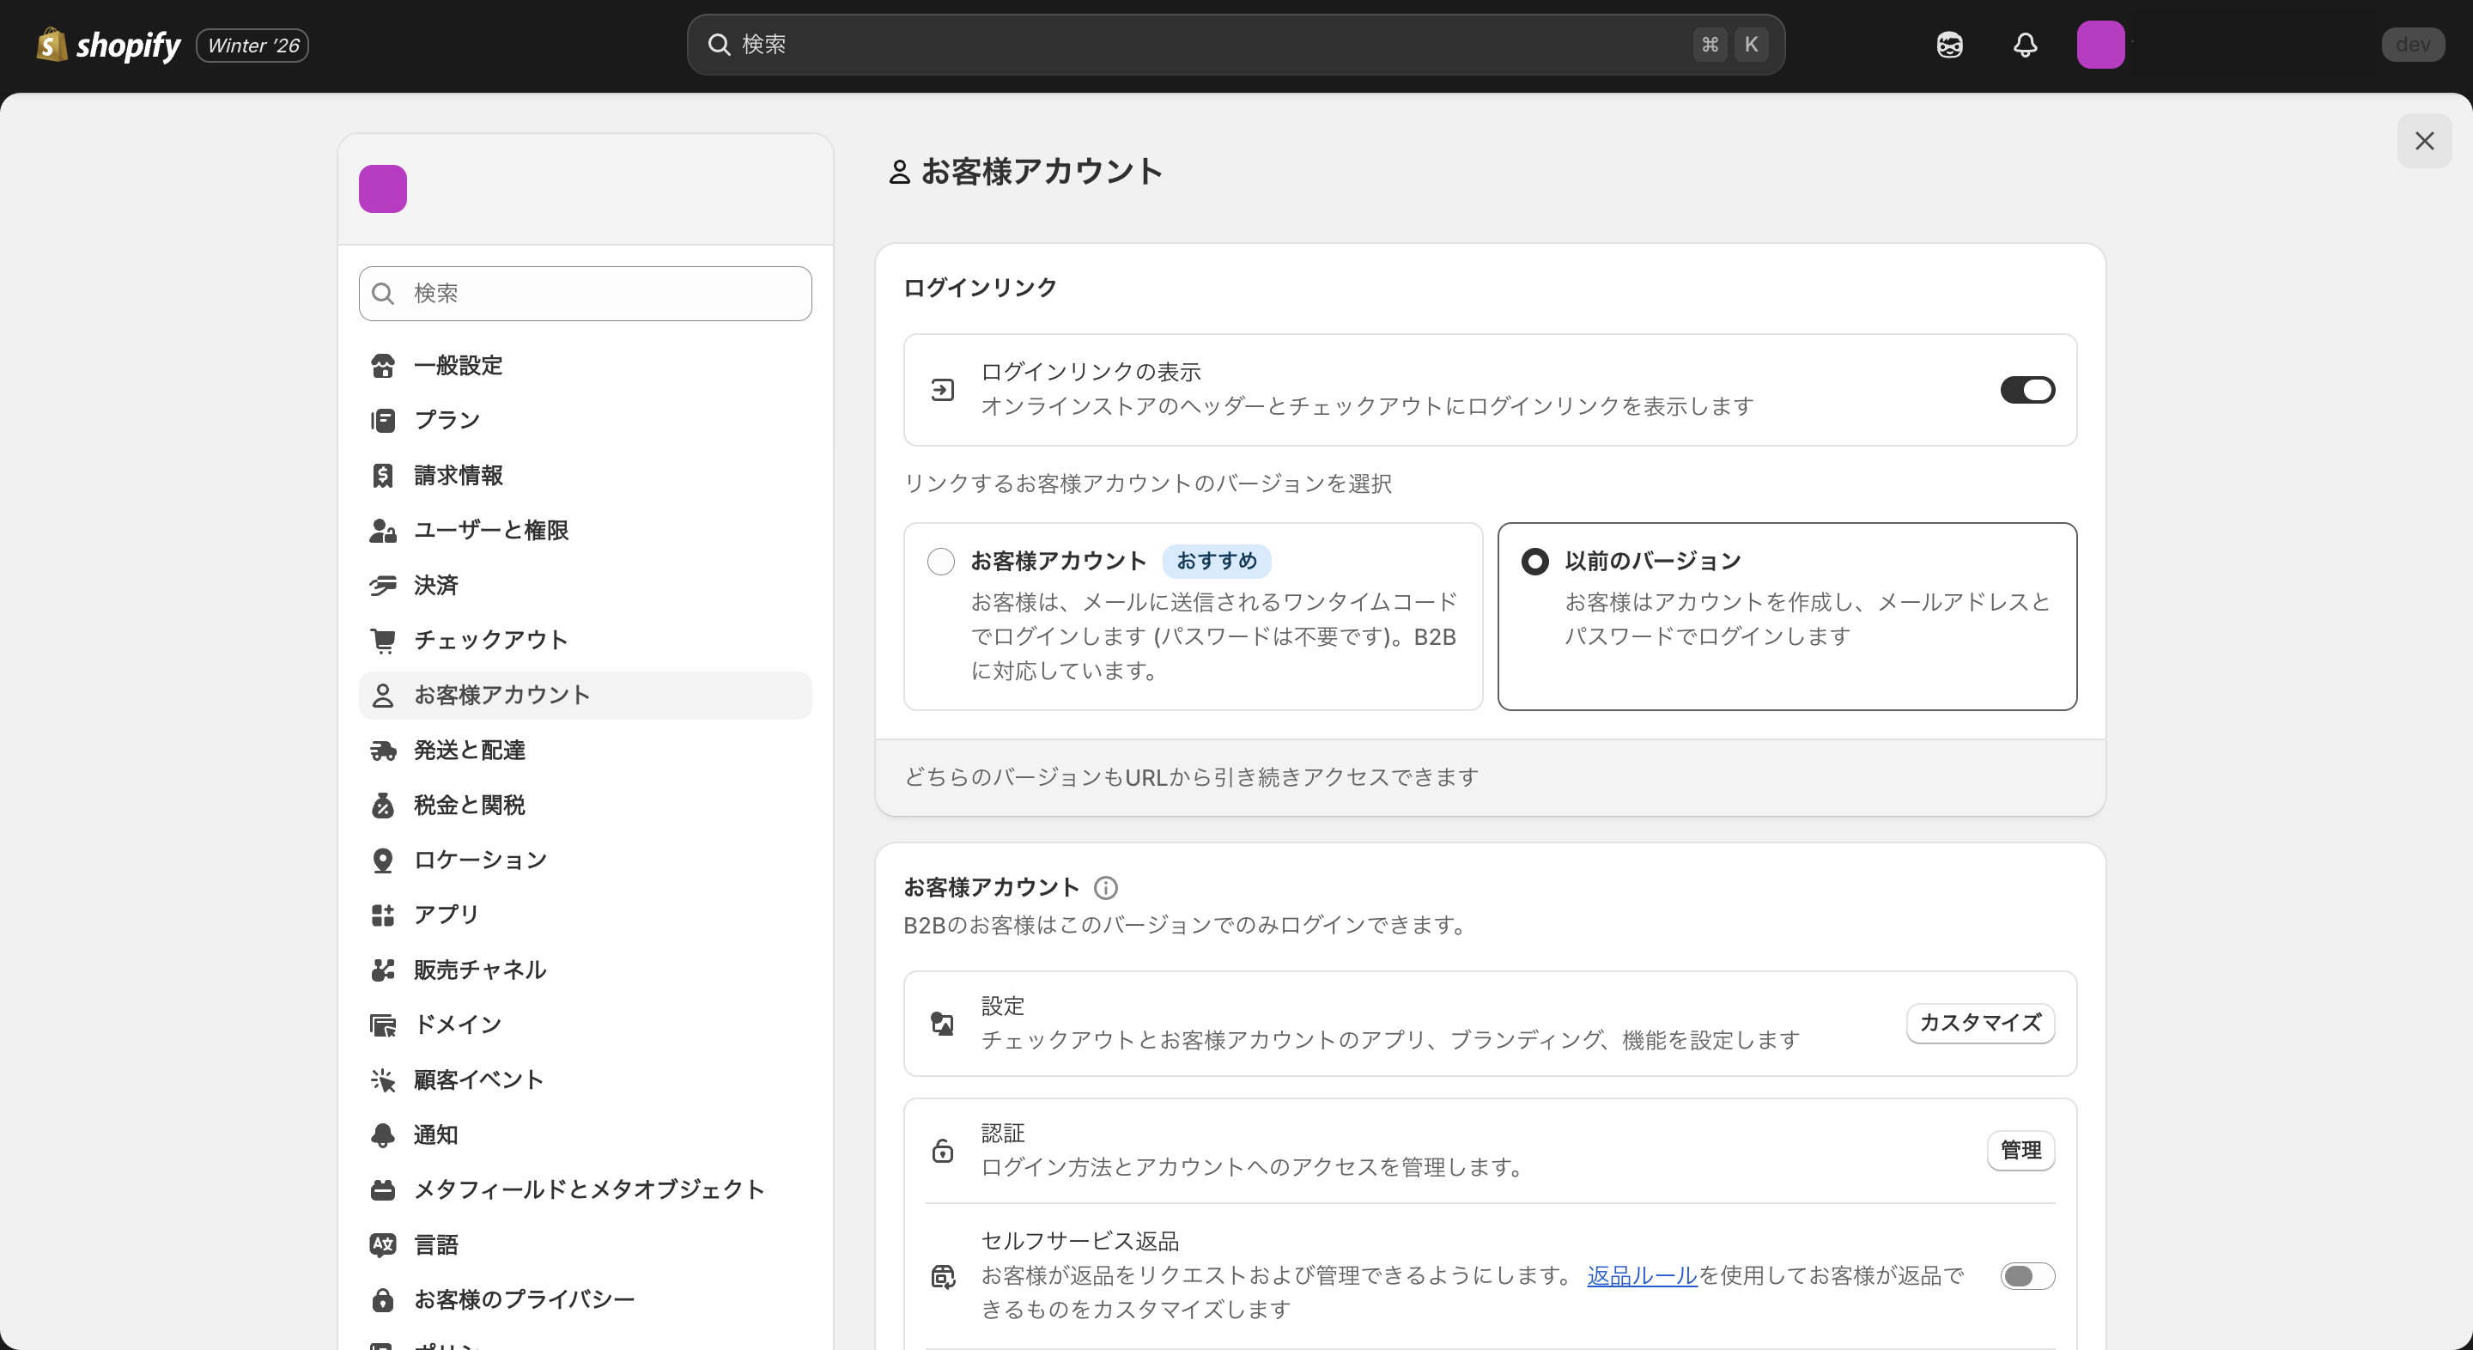Navigate to ドメイン settings
This screenshot has width=2473, height=1350.
(383, 1025)
